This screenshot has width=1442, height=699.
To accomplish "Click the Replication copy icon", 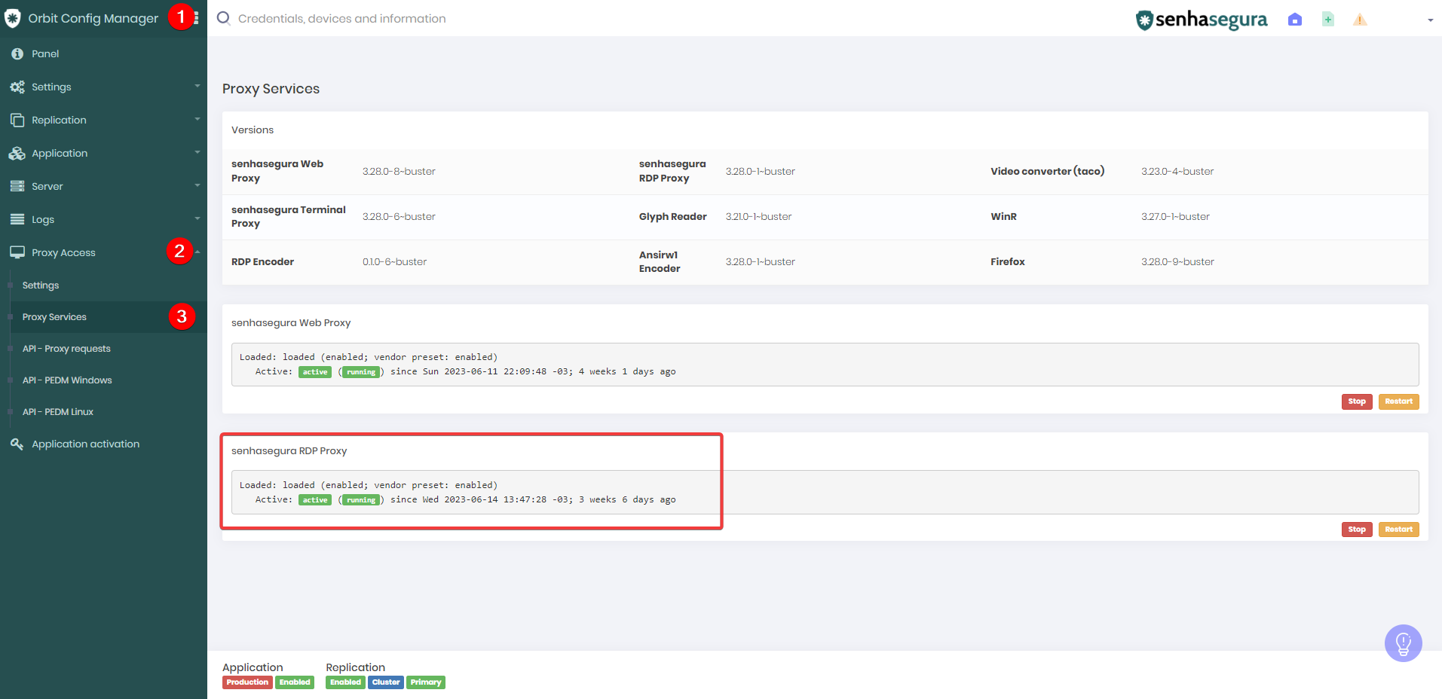I will [x=17, y=120].
